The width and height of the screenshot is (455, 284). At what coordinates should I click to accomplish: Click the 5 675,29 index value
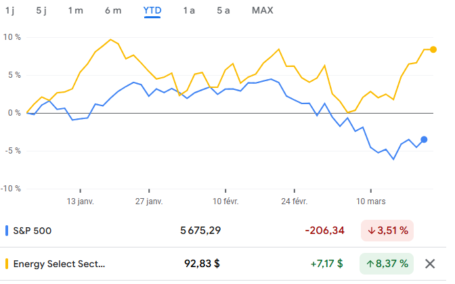[200, 231]
